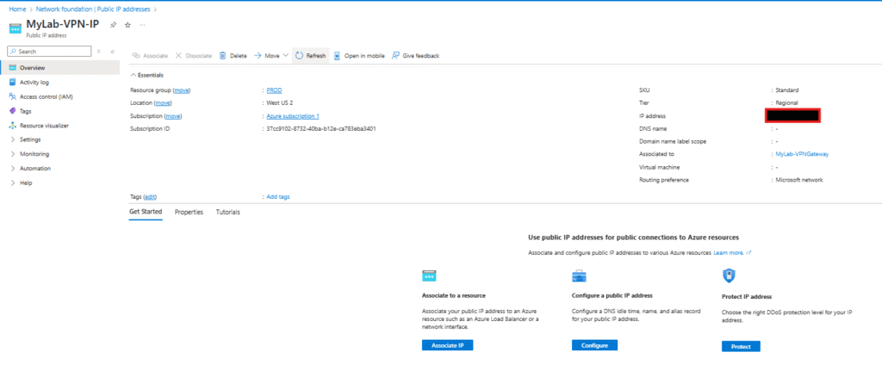Viewport: 882px width, 377px height.
Task: Click the Open in mobile phone icon
Action: (338, 56)
